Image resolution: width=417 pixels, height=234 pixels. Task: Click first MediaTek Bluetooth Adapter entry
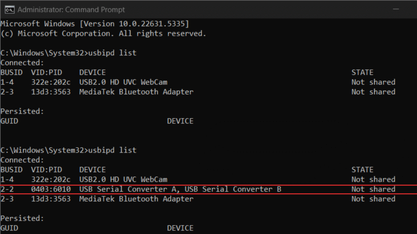coord(136,92)
